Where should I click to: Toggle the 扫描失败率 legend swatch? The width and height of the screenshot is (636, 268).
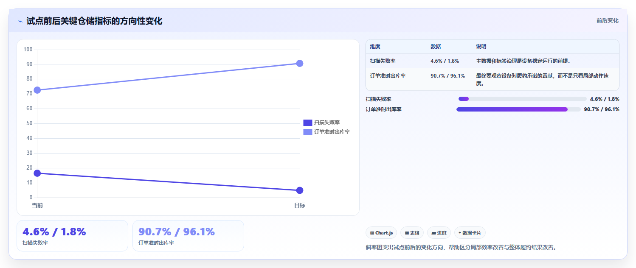click(x=307, y=123)
